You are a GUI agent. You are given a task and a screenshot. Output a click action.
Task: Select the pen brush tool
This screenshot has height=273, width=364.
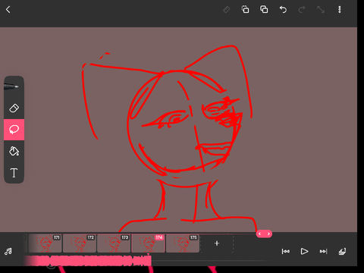12,86
